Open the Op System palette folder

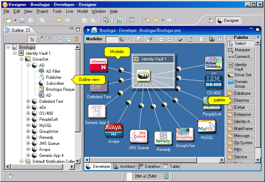click(241, 143)
